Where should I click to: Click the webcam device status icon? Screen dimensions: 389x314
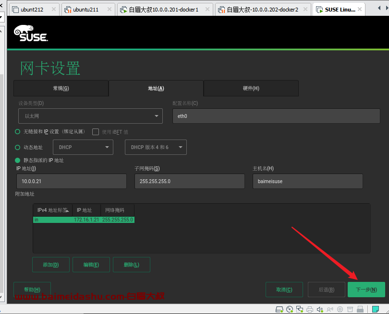click(340, 309)
